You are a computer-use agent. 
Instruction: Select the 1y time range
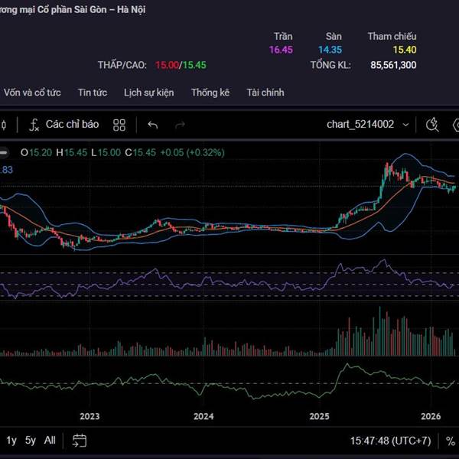coord(11,441)
